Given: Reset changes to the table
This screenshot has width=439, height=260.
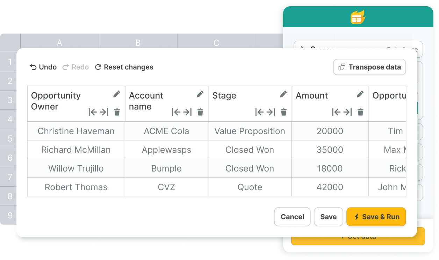Looking at the screenshot, I should coord(124,67).
